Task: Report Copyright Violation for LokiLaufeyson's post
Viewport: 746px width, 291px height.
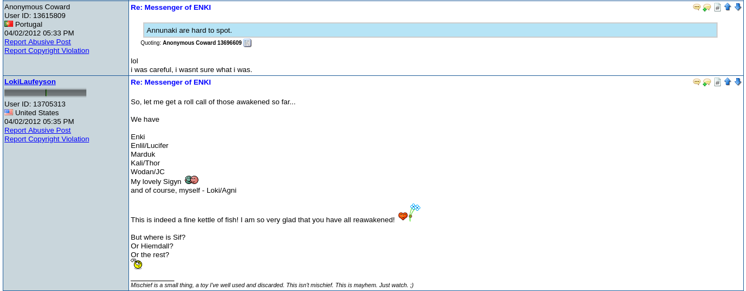Action: pyautogui.click(x=46, y=139)
